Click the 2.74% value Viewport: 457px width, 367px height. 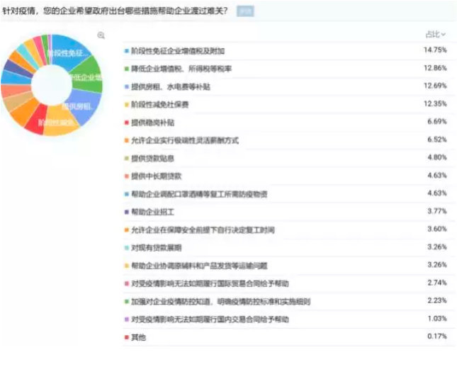click(437, 283)
